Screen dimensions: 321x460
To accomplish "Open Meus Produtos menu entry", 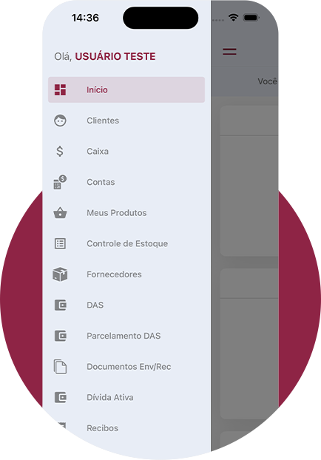I will tap(126, 213).
